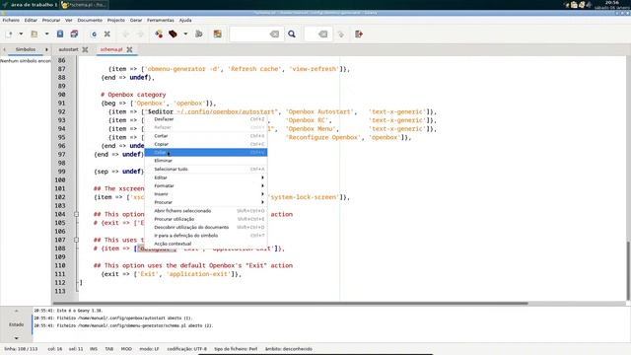The image size is (631, 355).
Task: Open the Gerar menu
Action: 136,20
